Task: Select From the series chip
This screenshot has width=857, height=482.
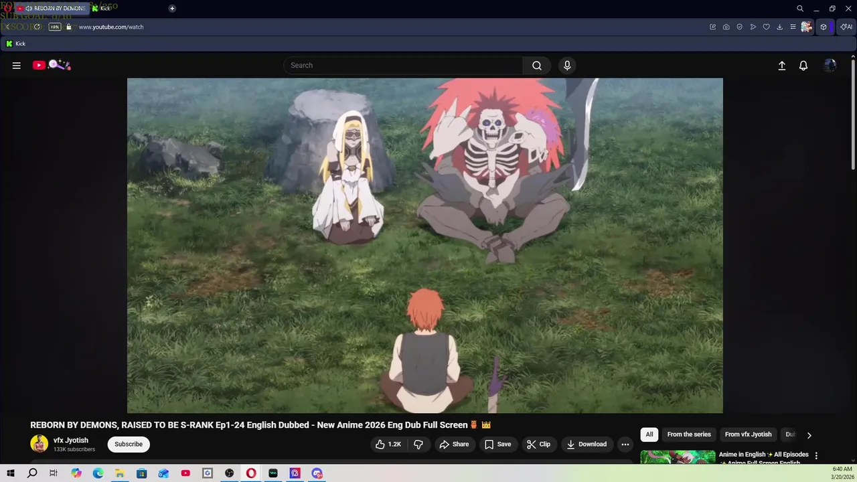Action: [x=689, y=434]
